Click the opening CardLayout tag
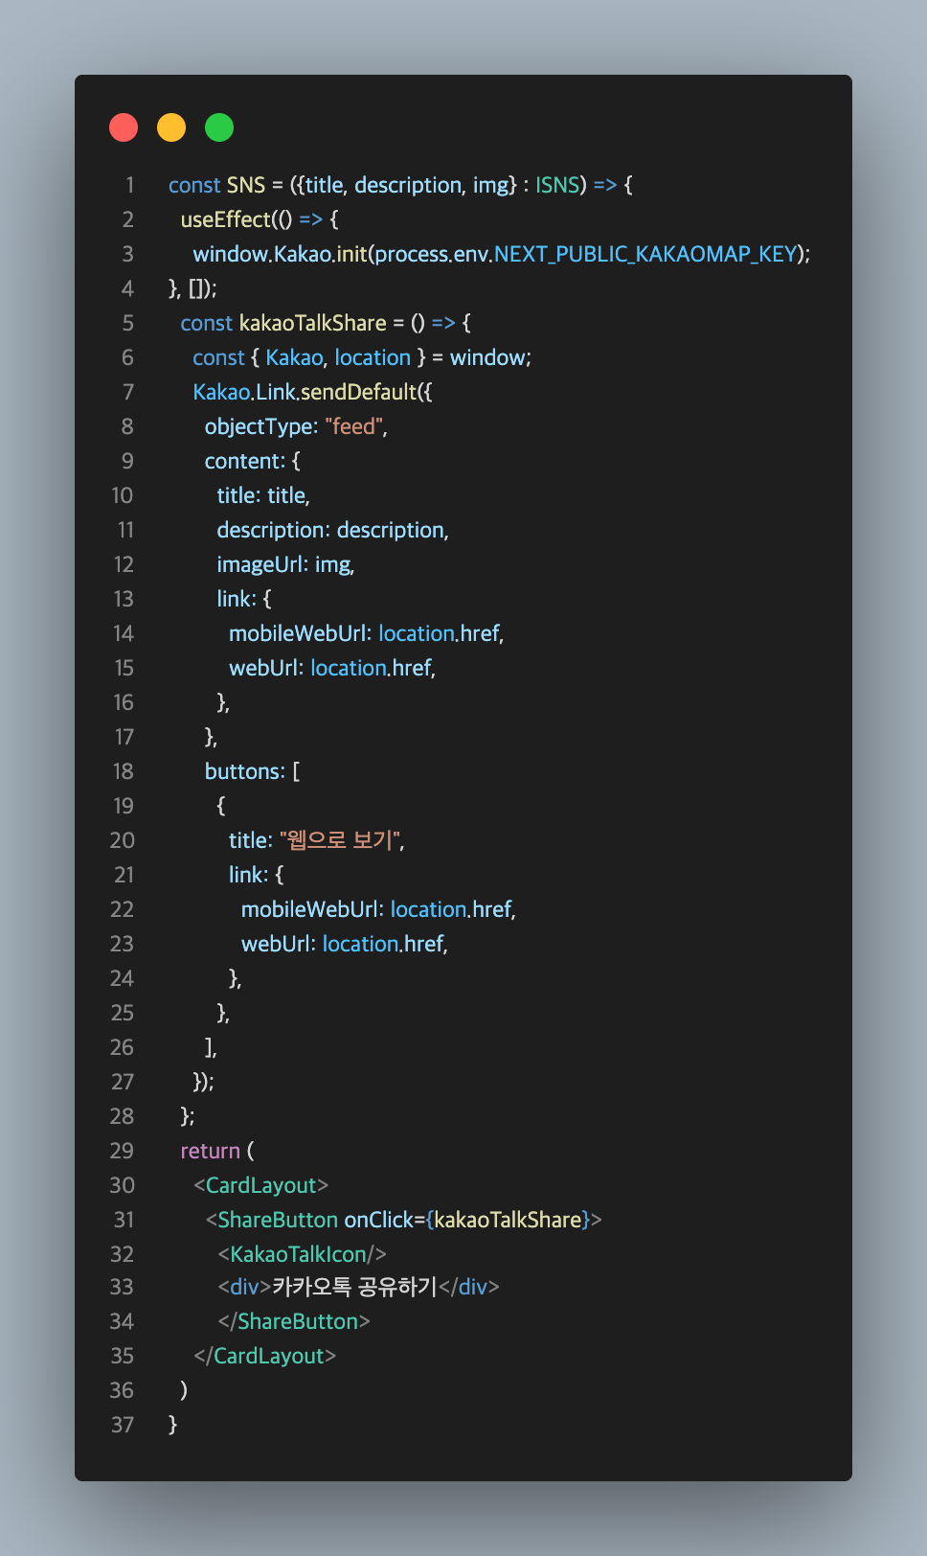Image resolution: width=927 pixels, height=1556 pixels. point(261,1185)
